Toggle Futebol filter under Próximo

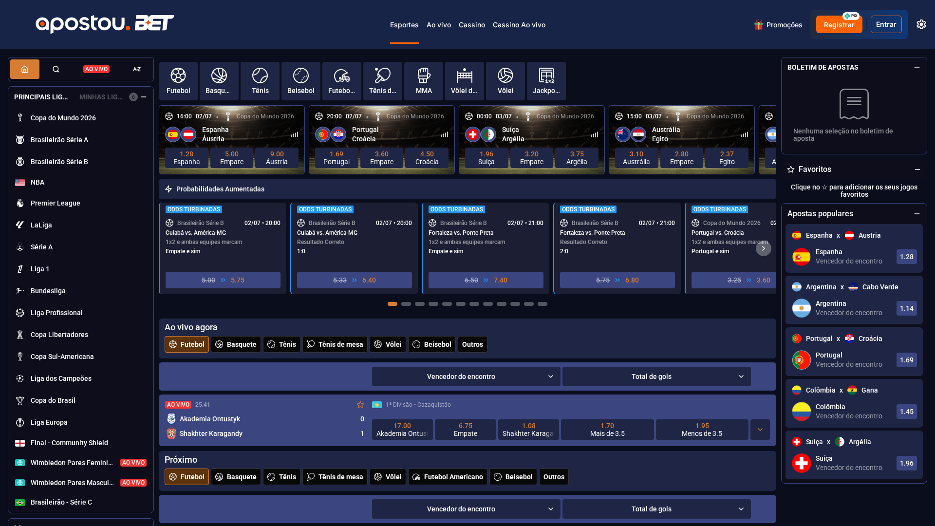tap(187, 477)
